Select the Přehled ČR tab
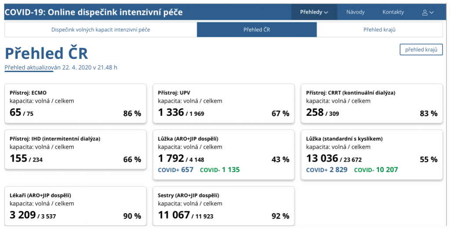Screen dimensions: 450x230 (257, 30)
